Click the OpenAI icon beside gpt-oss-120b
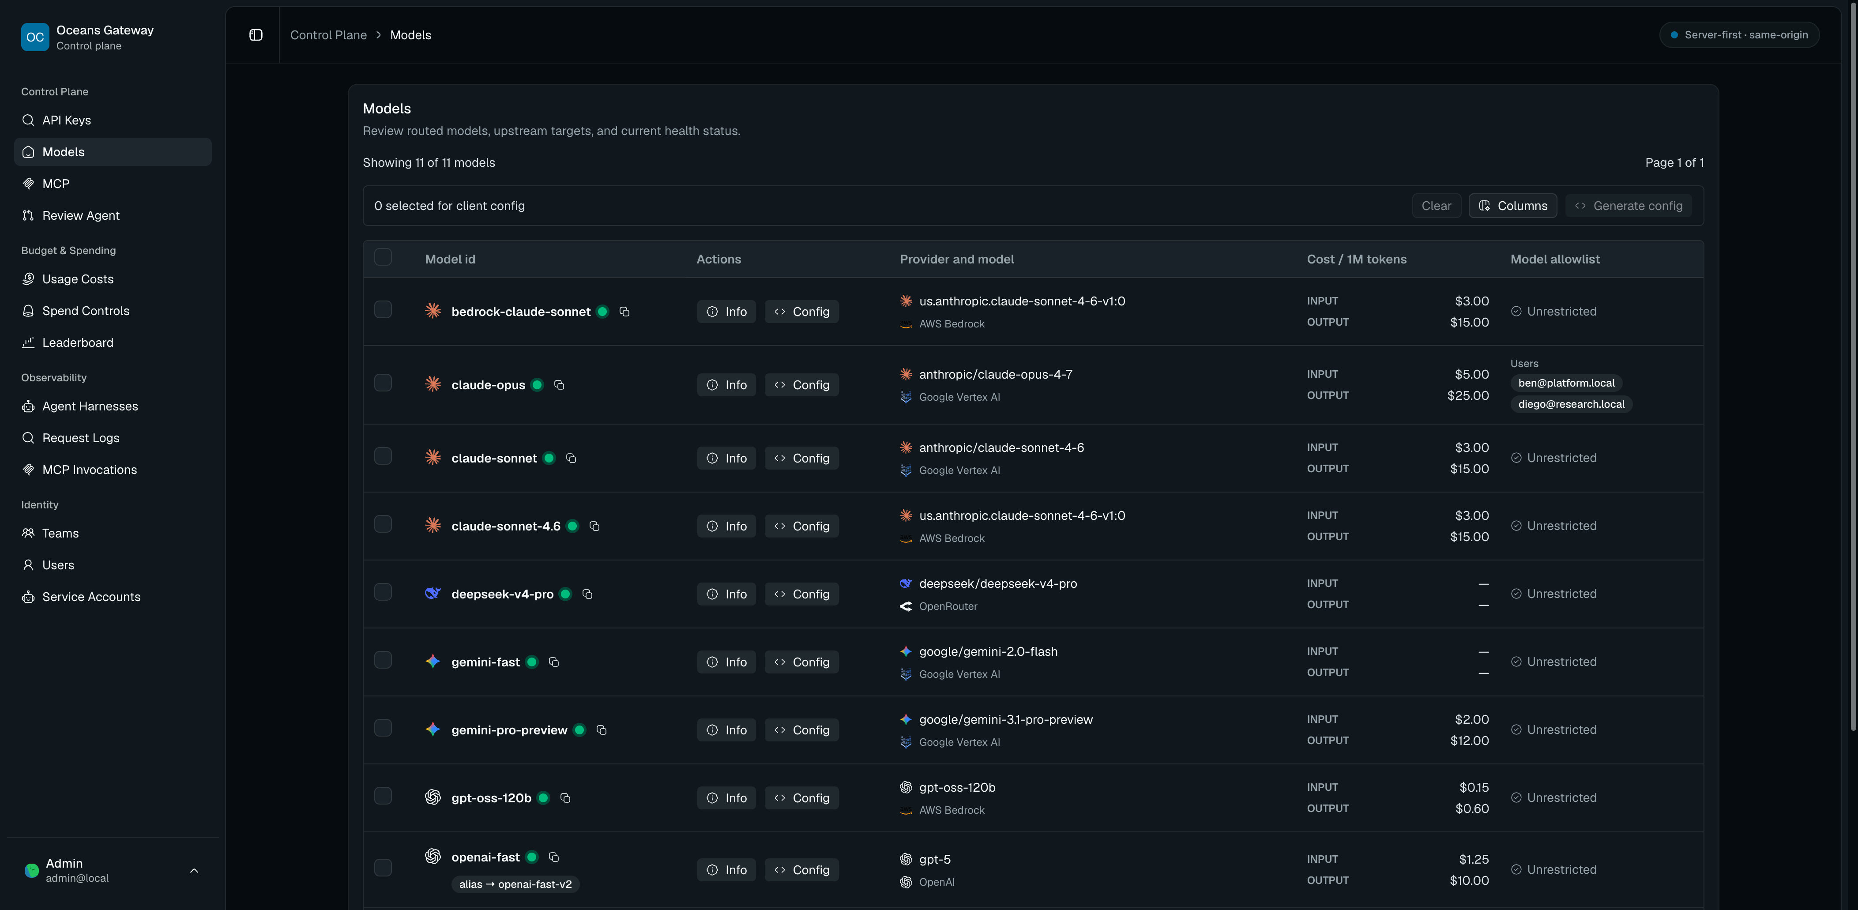 tap(433, 797)
